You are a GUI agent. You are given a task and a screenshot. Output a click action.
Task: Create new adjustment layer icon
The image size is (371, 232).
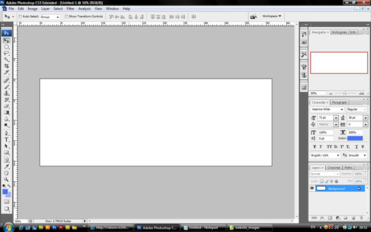pos(338,218)
